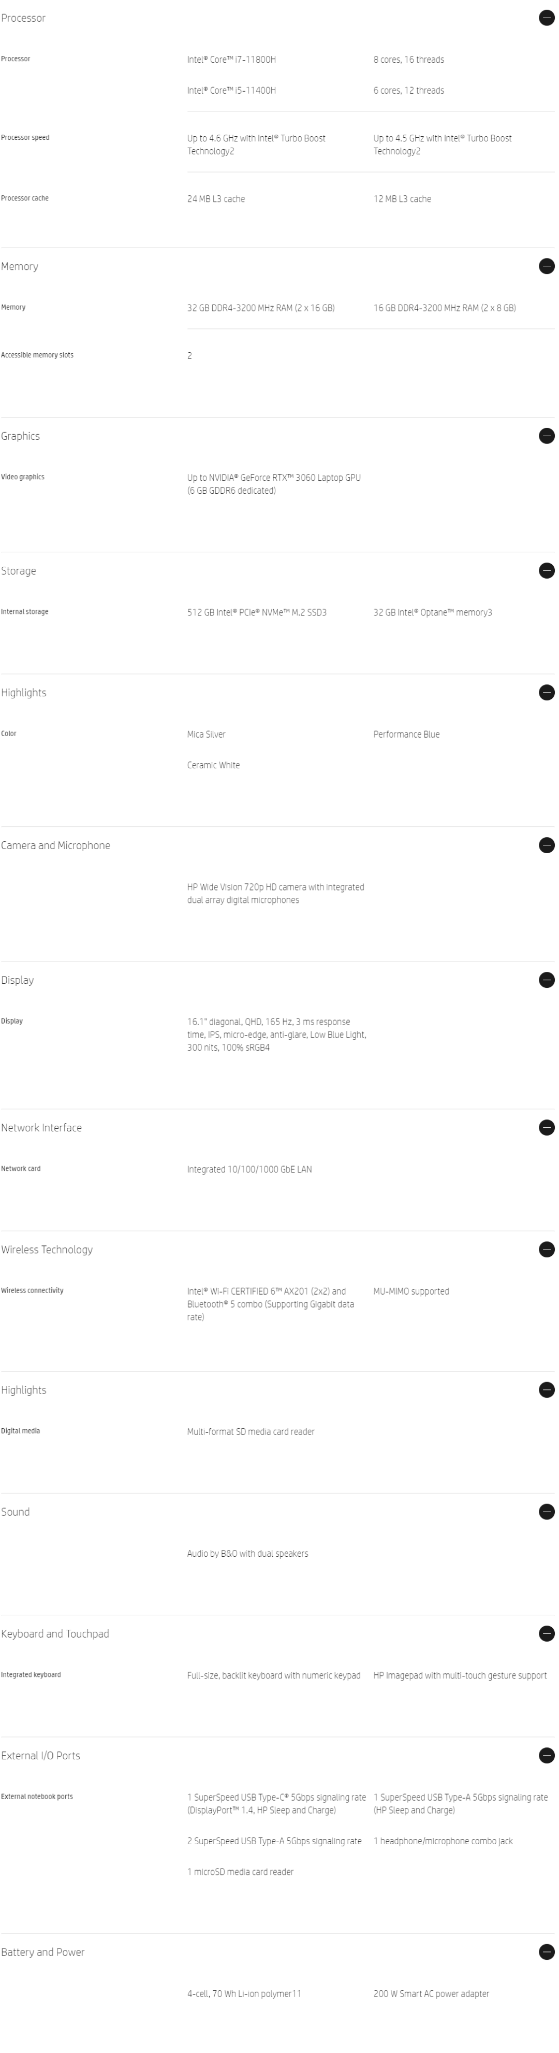Collapse the Sound section minus icon
The width and height of the screenshot is (559, 2053).
(546, 1512)
